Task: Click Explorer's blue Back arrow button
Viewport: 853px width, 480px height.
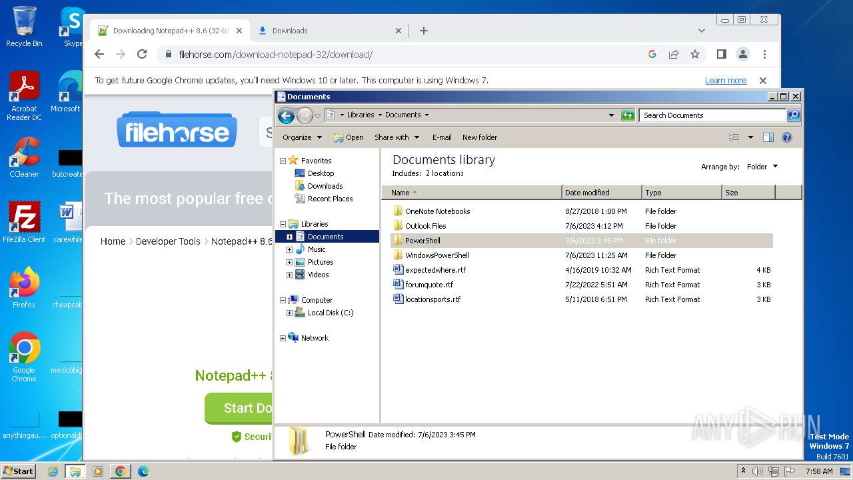Action: [x=286, y=115]
